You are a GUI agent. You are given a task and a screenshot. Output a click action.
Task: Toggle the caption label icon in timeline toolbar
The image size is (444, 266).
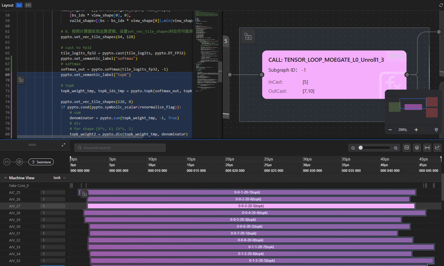tap(407, 148)
